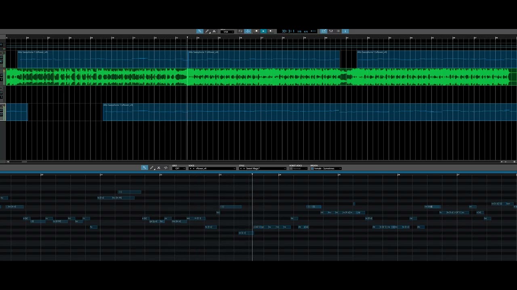517x290 pixels.
Task: Click the play button in transport
Action: 263,31
